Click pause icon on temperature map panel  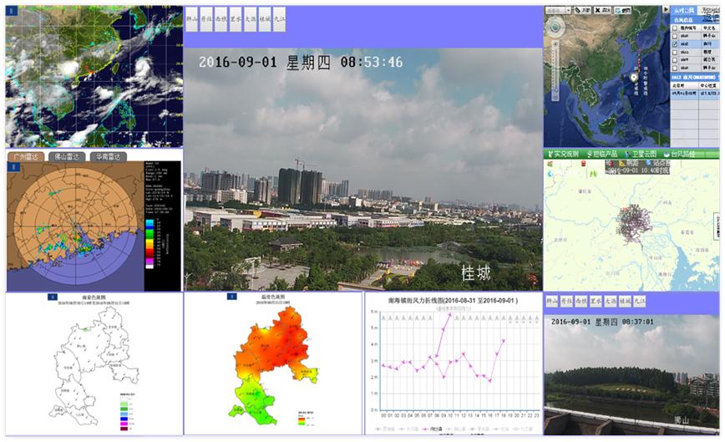[x=231, y=297]
